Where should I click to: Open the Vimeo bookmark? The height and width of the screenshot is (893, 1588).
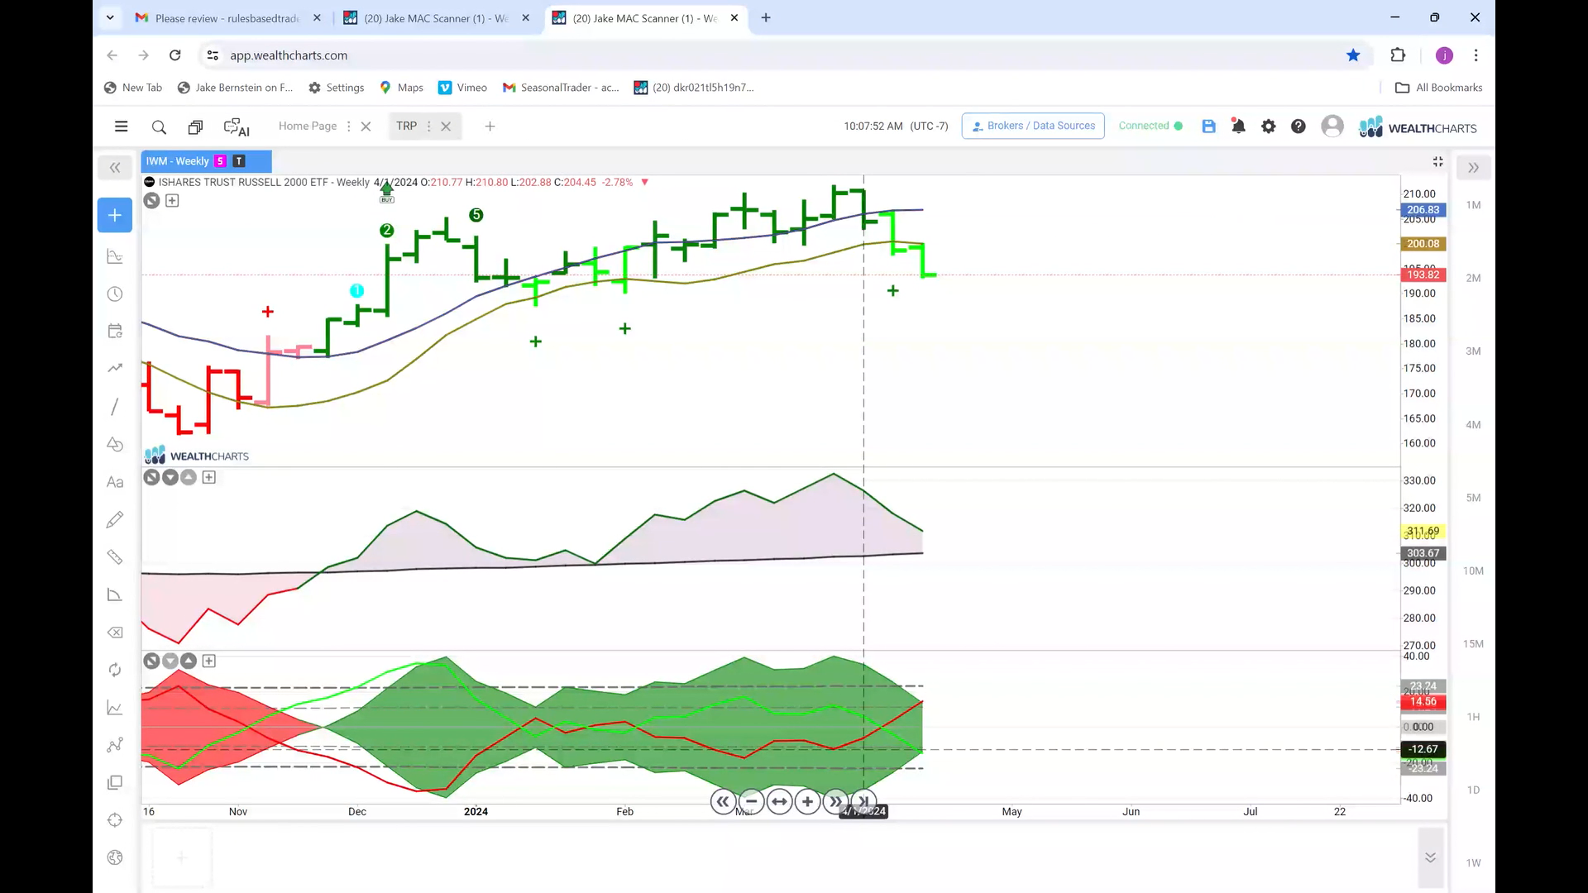(x=462, y=88)
